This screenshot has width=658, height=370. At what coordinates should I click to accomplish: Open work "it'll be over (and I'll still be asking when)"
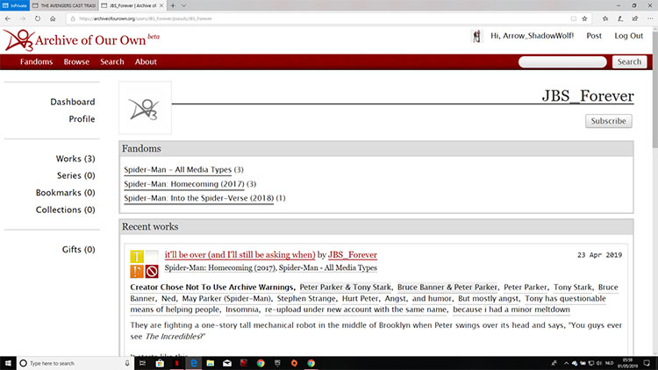pyautogui.click(x=240, y=254)
